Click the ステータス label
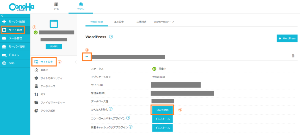Image resolution: width=300 pixels, height=135 pixels. tap(97, 69)
